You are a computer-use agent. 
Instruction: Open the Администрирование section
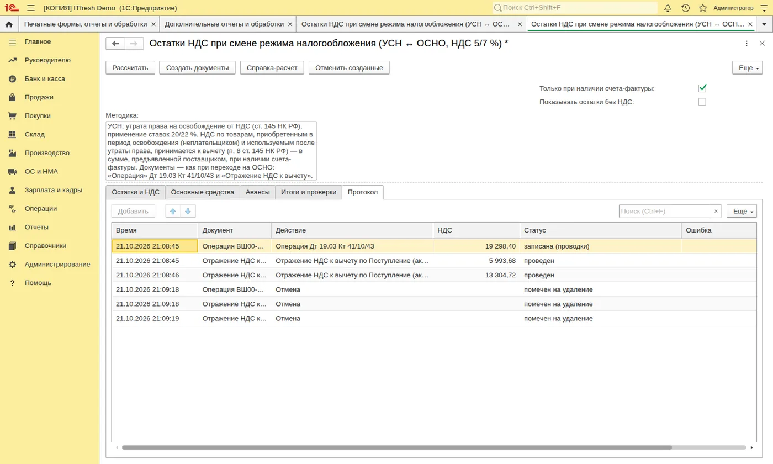click(x=57, y=264)
